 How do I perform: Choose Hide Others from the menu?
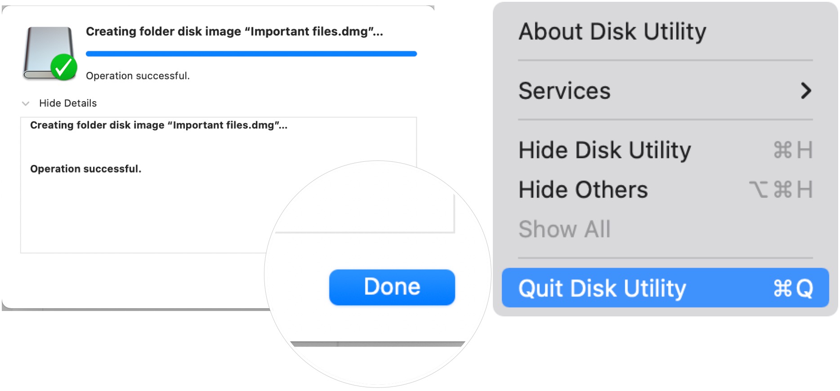point(583,190)
